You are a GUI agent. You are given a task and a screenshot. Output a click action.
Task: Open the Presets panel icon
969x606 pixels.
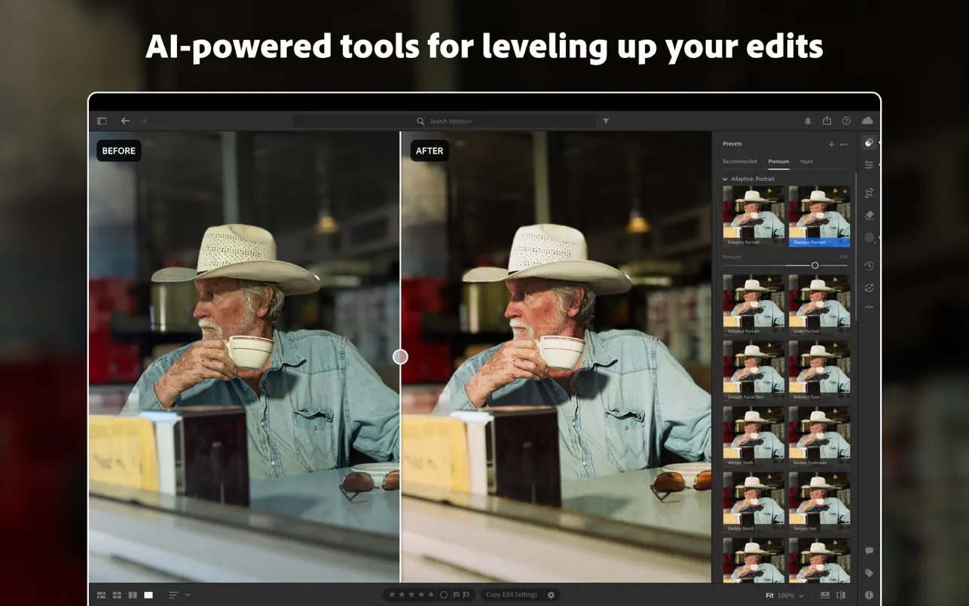[x=869, y=142]
